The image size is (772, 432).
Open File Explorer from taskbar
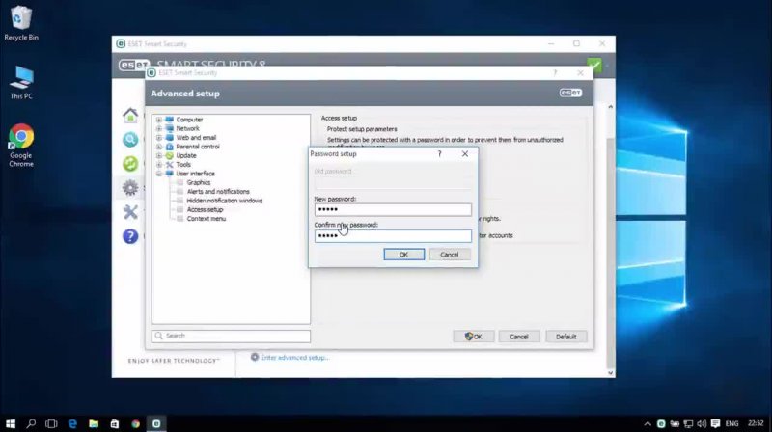(94, 423)
